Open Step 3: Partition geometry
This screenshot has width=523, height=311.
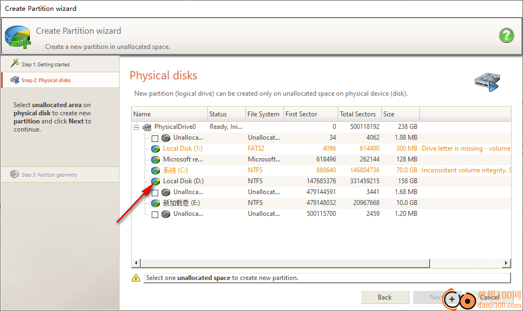[x=60, y=175]
